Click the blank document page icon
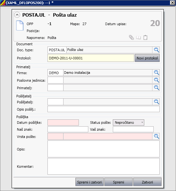The width and height of the screenshot is (176, 191). click(20, 25)
